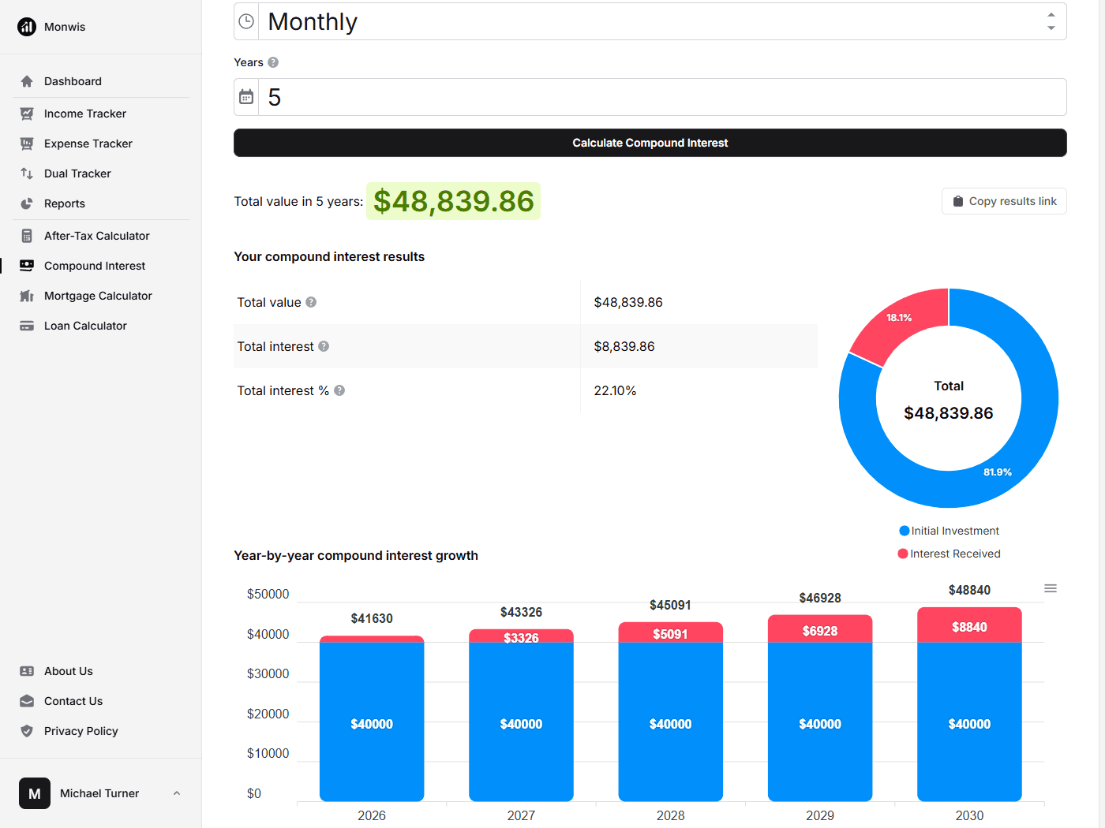Screen dimensions: 1105x828
Task: Go to Income Tracker
Action: point(101,114)
